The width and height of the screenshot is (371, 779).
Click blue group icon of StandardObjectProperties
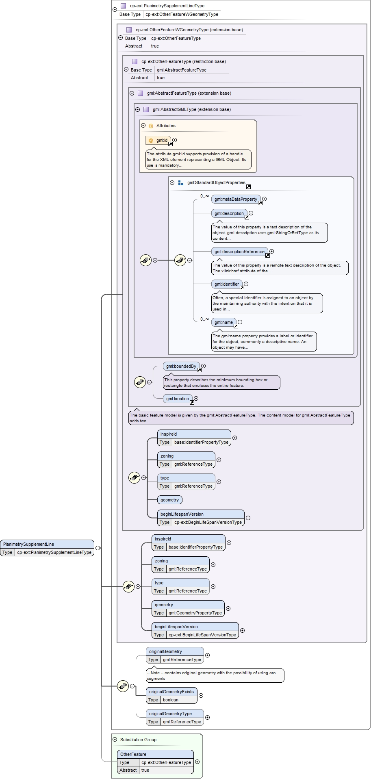click(x=181, y=183)
